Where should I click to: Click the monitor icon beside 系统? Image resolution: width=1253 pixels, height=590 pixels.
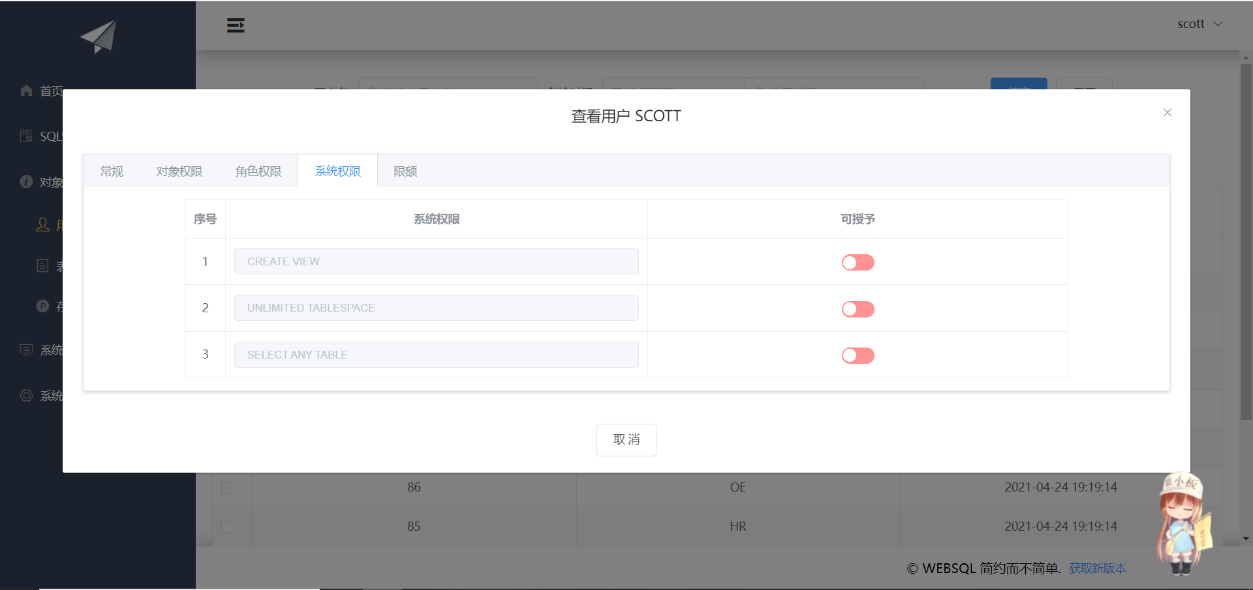[x=26, y=349]
